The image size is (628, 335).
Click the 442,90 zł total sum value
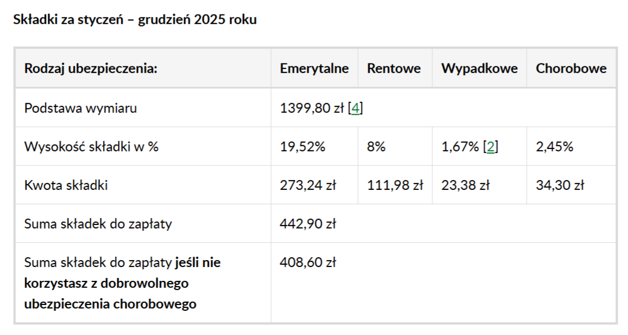308,223
